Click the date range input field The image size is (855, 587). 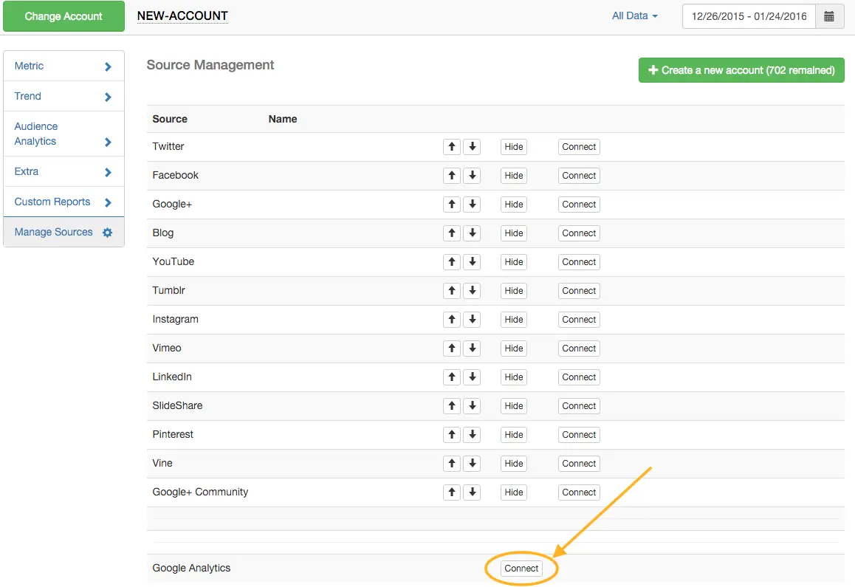pos(749,16)
